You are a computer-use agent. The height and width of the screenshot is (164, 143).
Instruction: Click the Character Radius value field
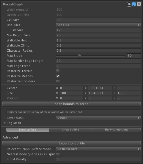tap(98, 51)
